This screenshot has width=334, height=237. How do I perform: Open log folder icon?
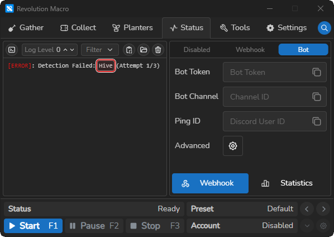pos(144,50)
